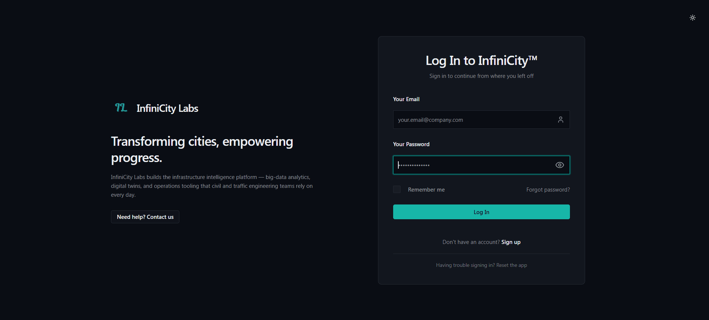
Task: Show password with the eye icon
Action: coord(560,165)
